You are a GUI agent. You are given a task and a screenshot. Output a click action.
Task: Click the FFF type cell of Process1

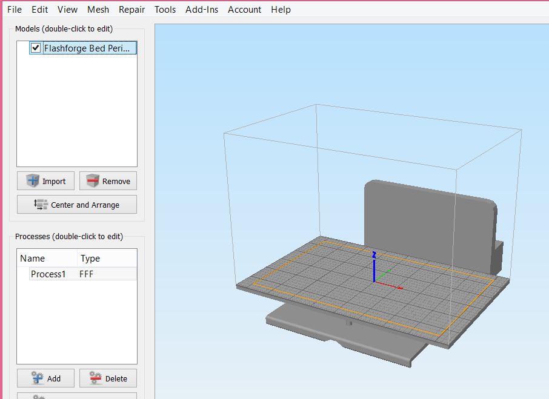coord(87,274)
